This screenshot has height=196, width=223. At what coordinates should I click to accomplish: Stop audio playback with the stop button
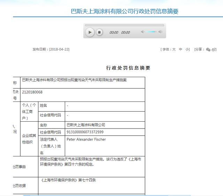coord(99,32)
